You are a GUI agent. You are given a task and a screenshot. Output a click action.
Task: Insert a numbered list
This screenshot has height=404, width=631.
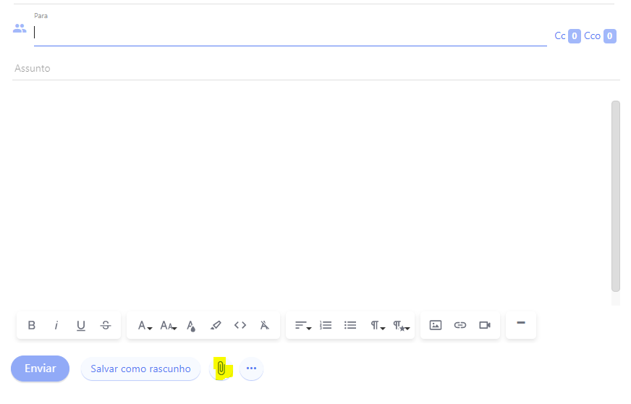click(x=326, y=326)
